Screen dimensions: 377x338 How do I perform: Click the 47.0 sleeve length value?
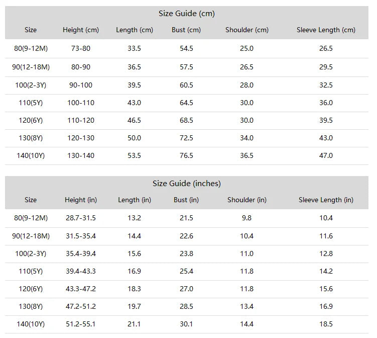coord(326,155)
